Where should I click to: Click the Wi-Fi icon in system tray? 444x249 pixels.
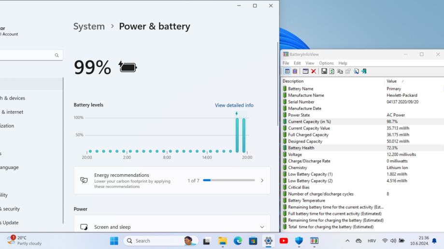click(385, 241)
